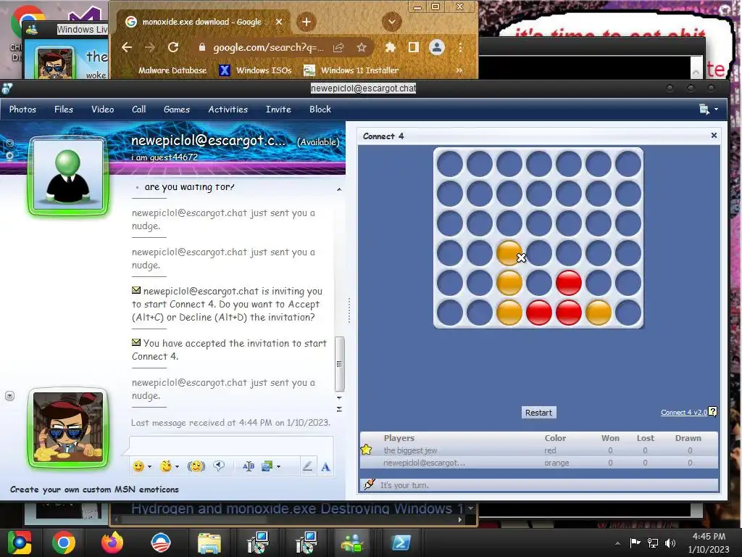Image resolution: width=742 pixels, height=557 pixels.
Task: Click the connection plug icon in game status bar
Action: 369,484
